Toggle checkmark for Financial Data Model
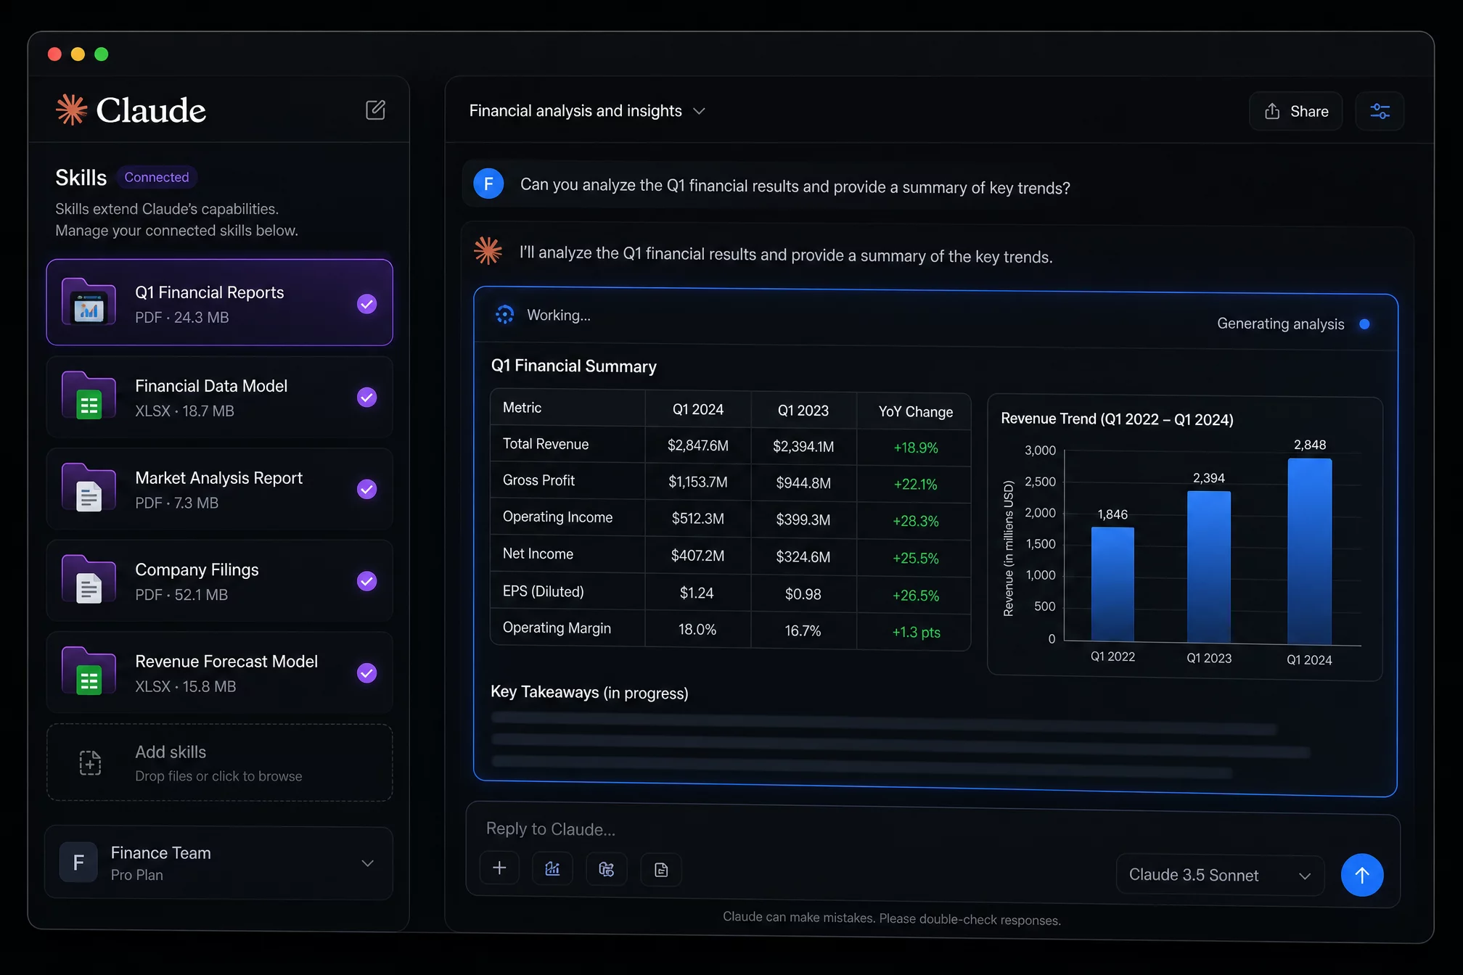Image resolution: width=1463 pixels, height=975 pixels. point(367,397)
